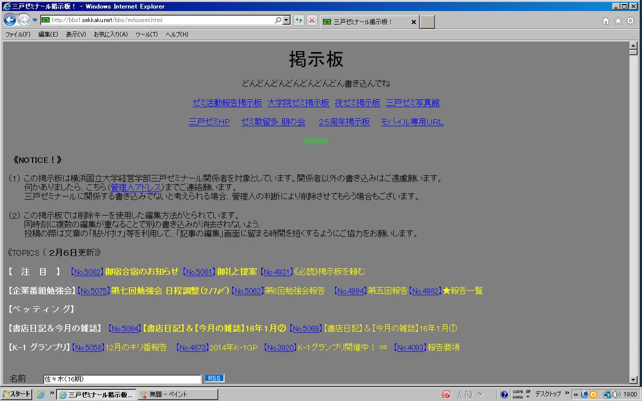Open the ヘルプ(H) menu

(177, 34)
